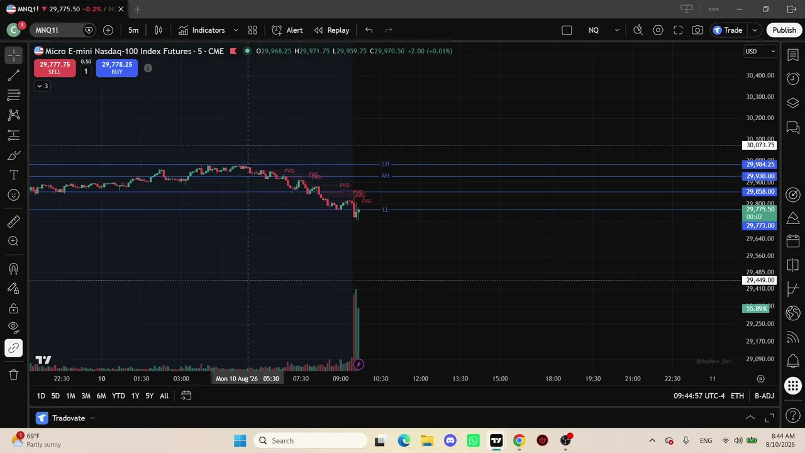Click the blue BUY 29,778.25 button
Viewport: 805px width, 453px height.
point(117,68)
